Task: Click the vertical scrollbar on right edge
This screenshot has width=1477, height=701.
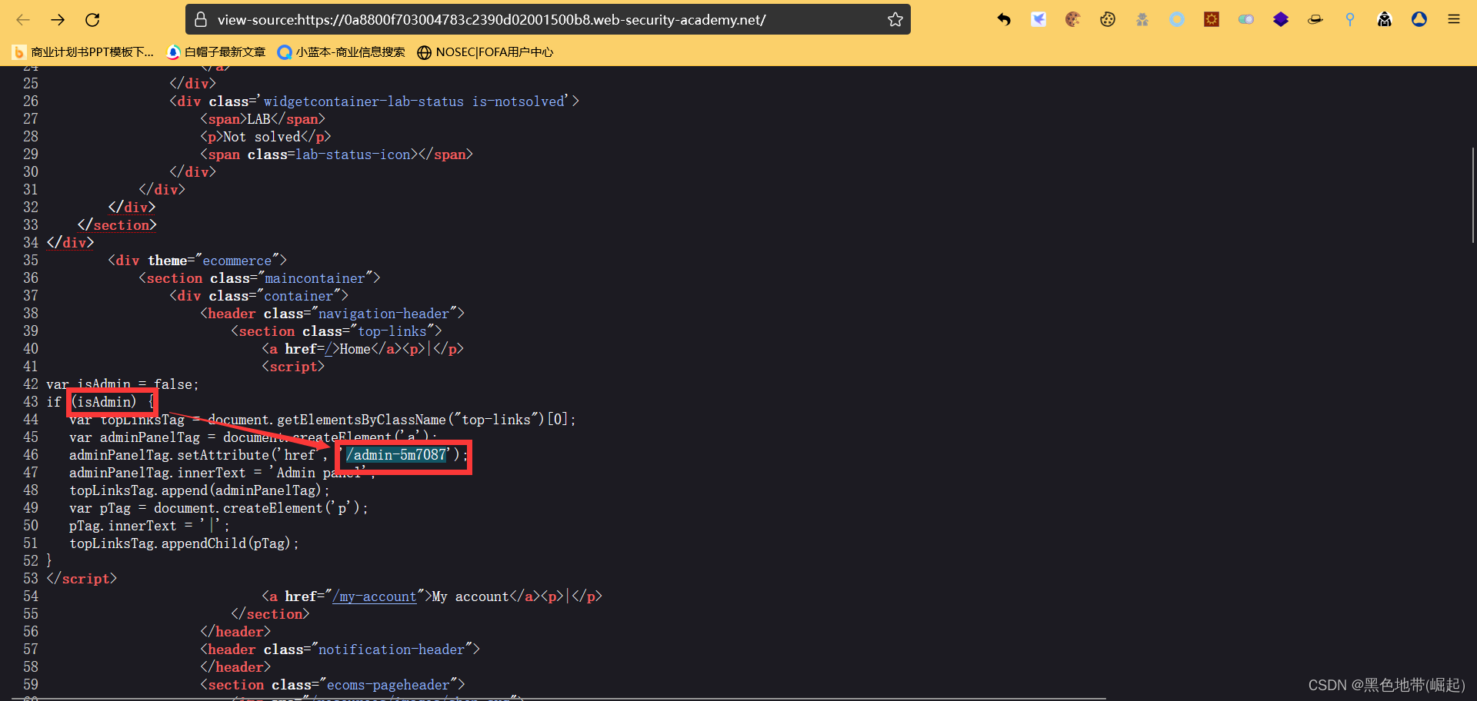Action: 1472,196
